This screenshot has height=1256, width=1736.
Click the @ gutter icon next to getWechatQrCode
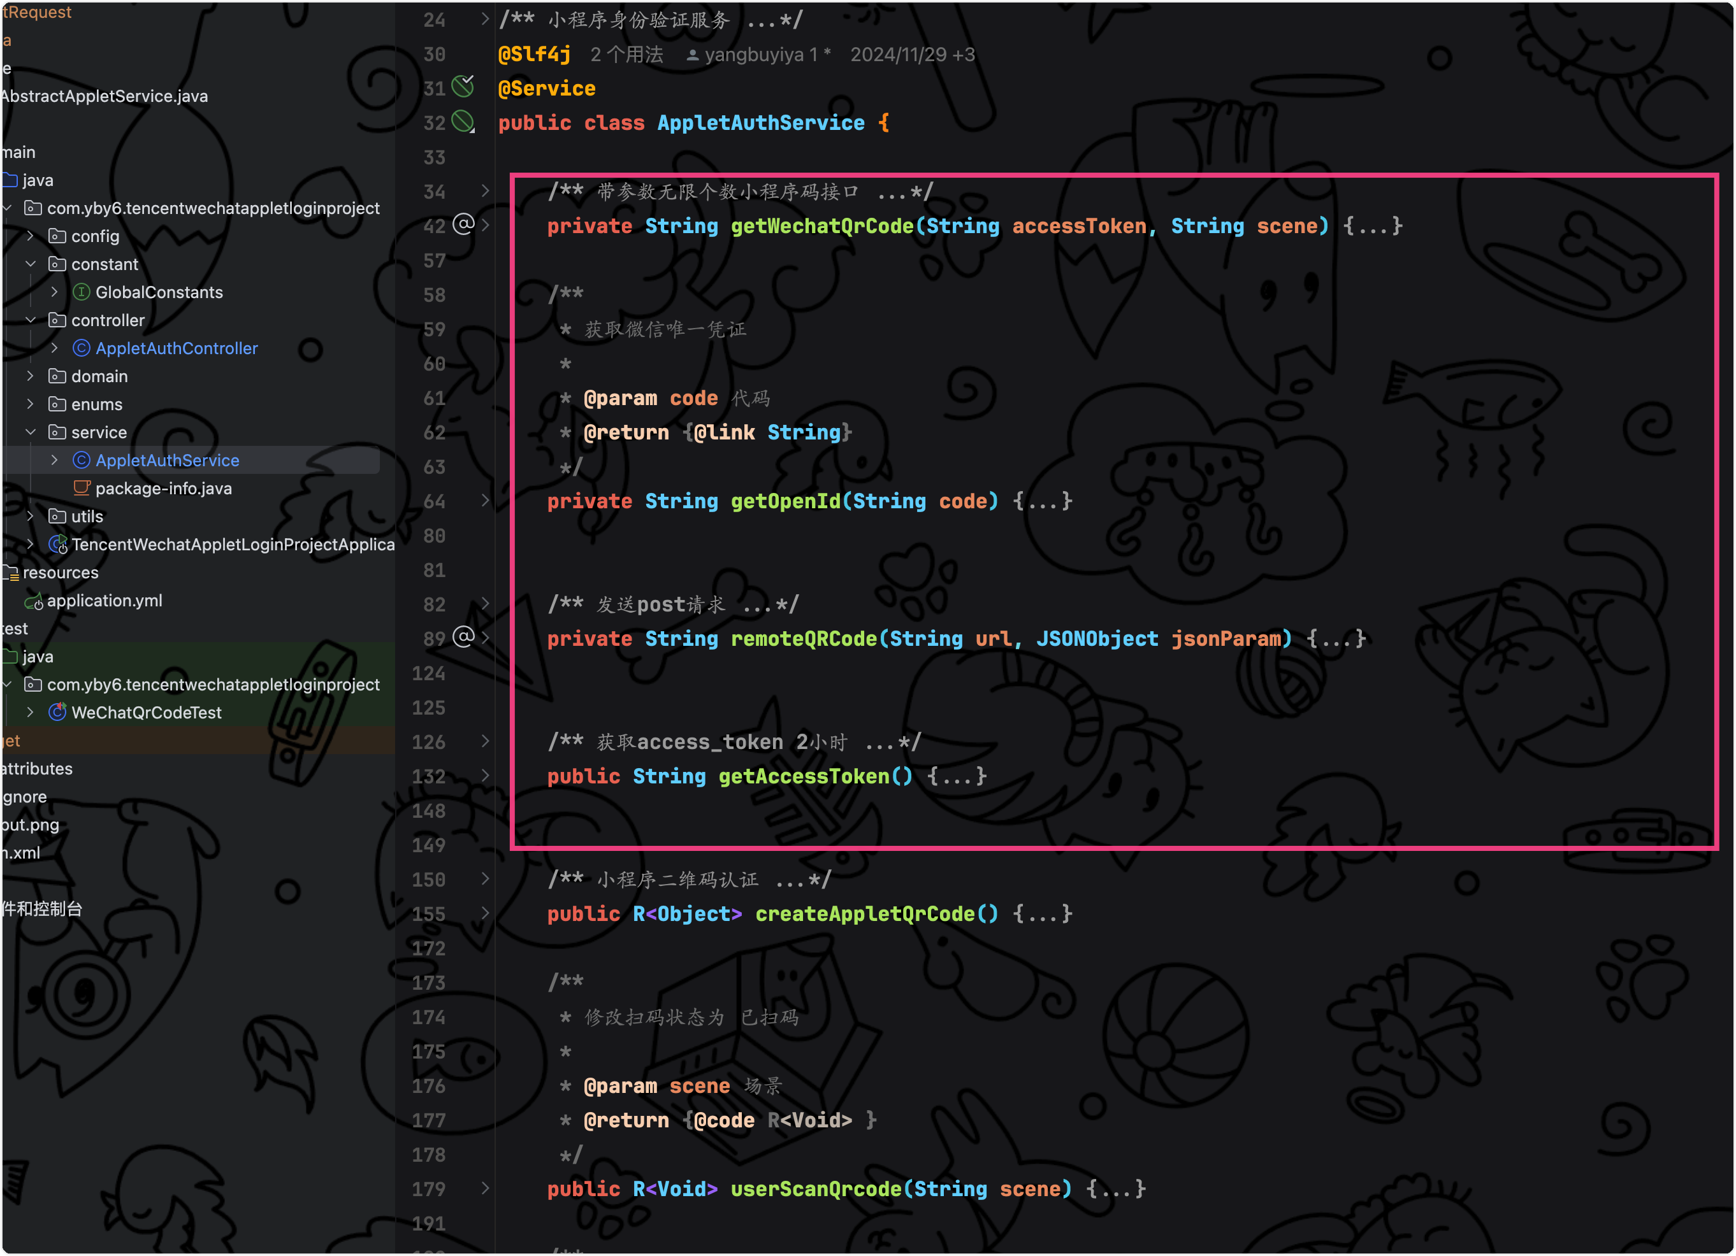pyautogui.click(x=463, y=224)
